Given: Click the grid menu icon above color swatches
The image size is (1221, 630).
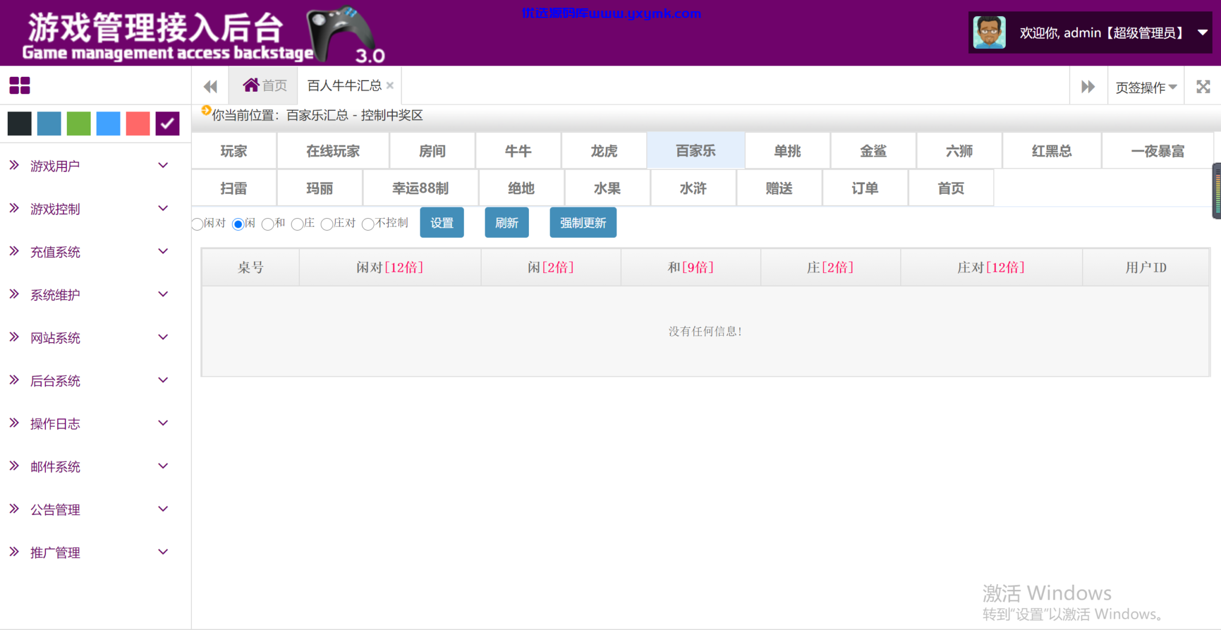Looking at the screenshot, I should 20,86.
